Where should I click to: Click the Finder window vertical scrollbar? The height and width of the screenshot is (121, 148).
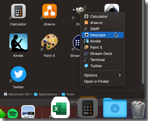click(143, 42)
